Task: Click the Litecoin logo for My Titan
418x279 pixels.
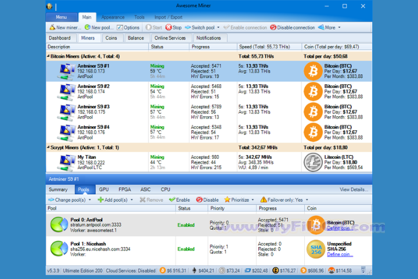Action: click(313, 162)
